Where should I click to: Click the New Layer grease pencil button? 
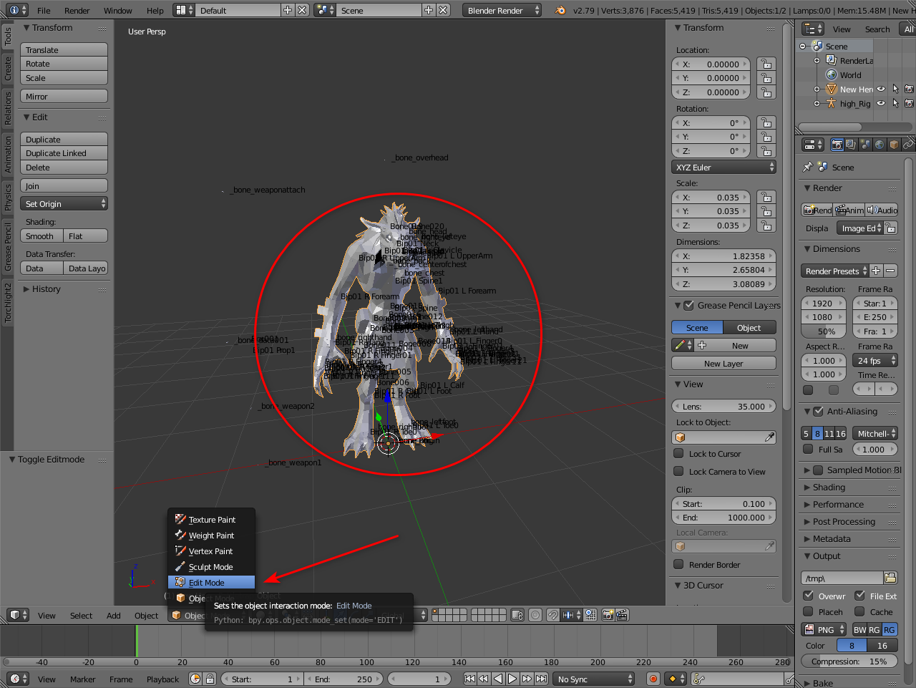pos(723,364)
